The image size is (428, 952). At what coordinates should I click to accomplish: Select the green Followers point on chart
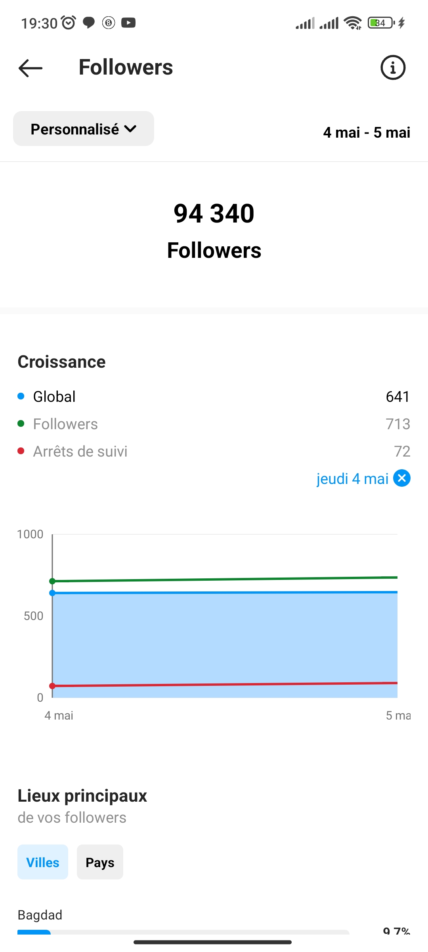click(52, 581)
